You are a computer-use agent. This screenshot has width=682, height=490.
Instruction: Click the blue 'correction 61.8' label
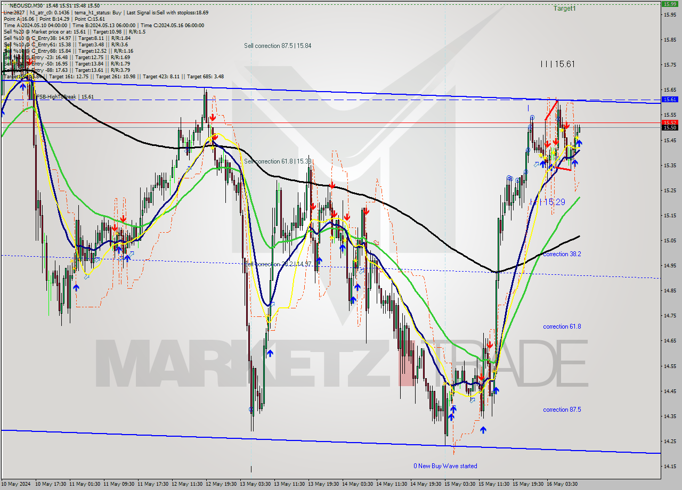pos(562,326)
